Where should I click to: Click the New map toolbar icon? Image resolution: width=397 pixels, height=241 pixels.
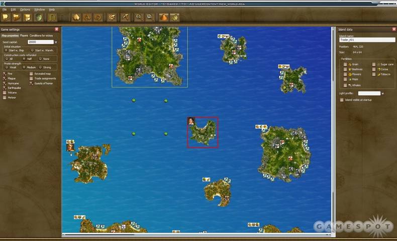[x=6, y=18]
